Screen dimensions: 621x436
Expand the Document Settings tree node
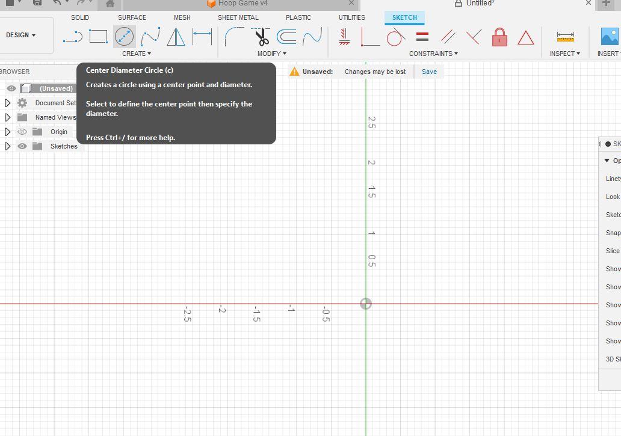click(x=7, y=103)
